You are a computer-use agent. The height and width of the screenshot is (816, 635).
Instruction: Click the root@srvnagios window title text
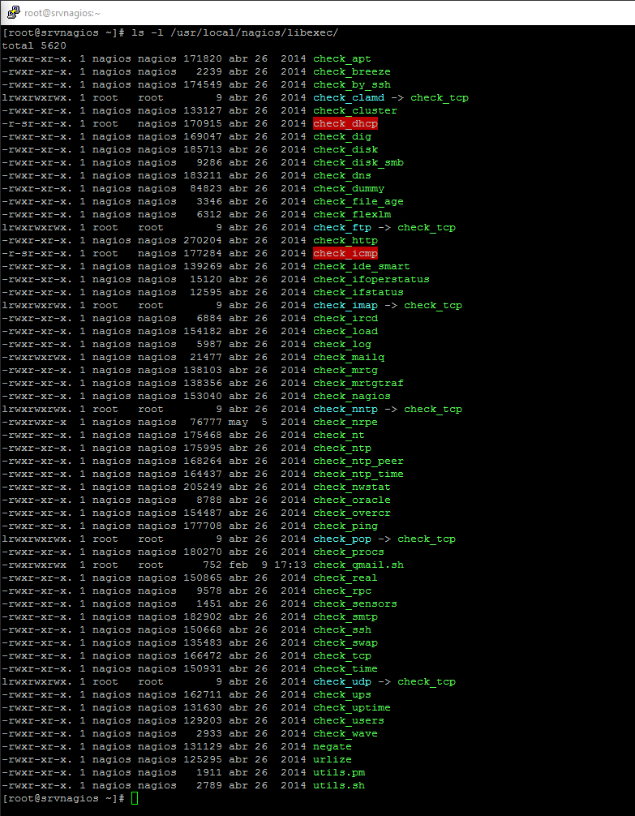pos(62,13)
